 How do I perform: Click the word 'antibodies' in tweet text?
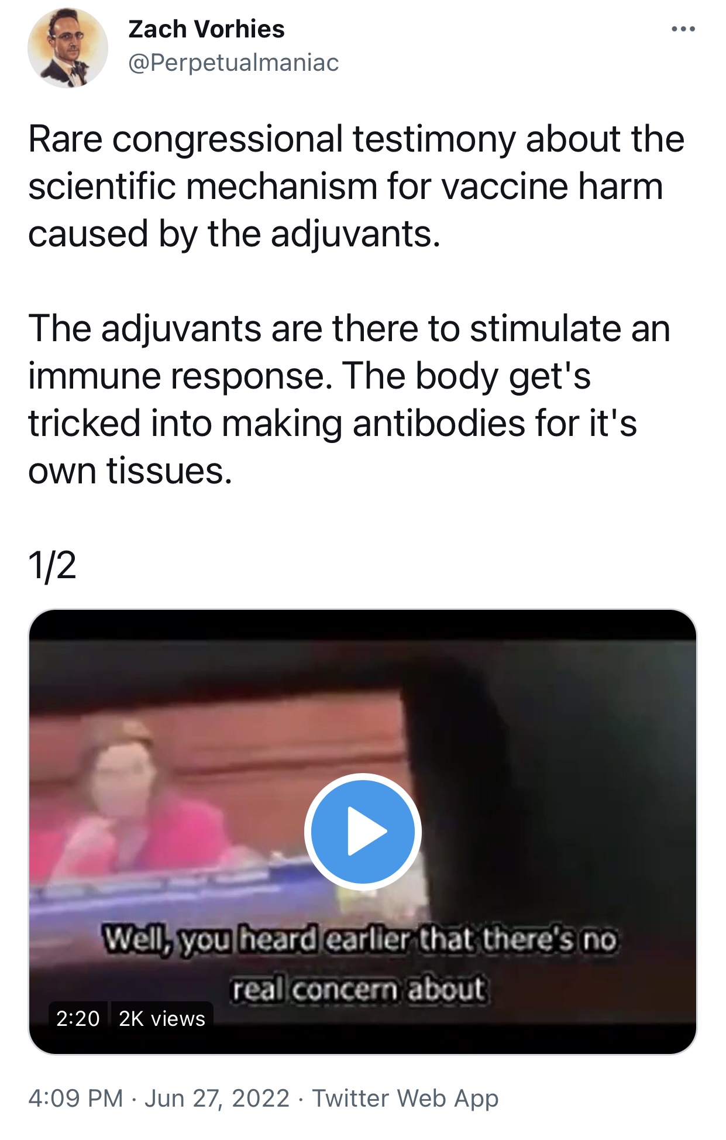[x=439, y=423]
